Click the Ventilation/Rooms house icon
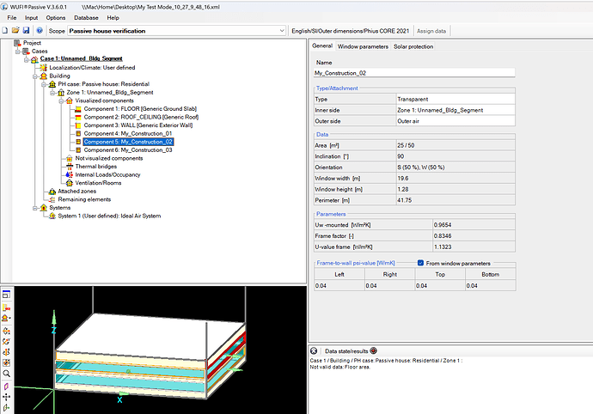Screen dimensions: 593x414 click(x=70, y=183)
